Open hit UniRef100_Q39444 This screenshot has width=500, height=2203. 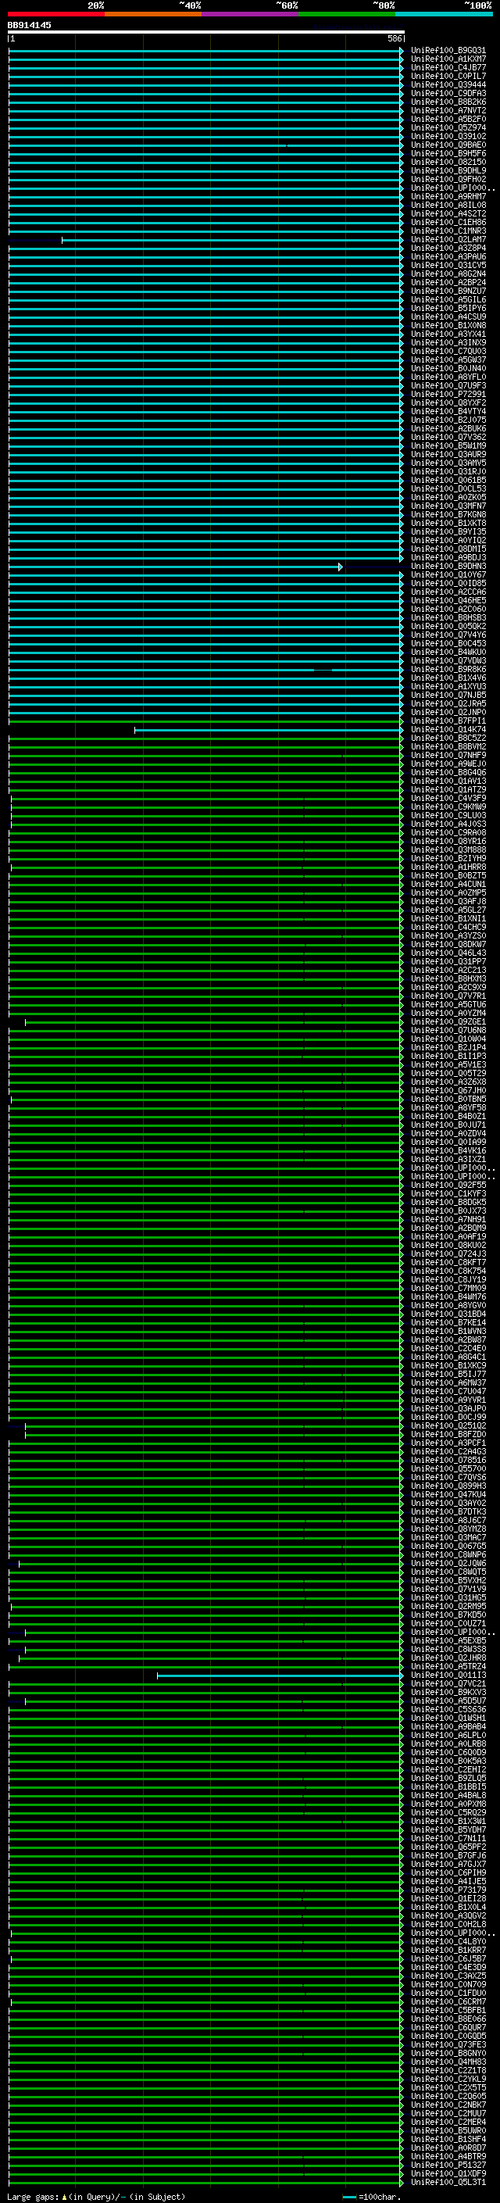coord(448,84)
